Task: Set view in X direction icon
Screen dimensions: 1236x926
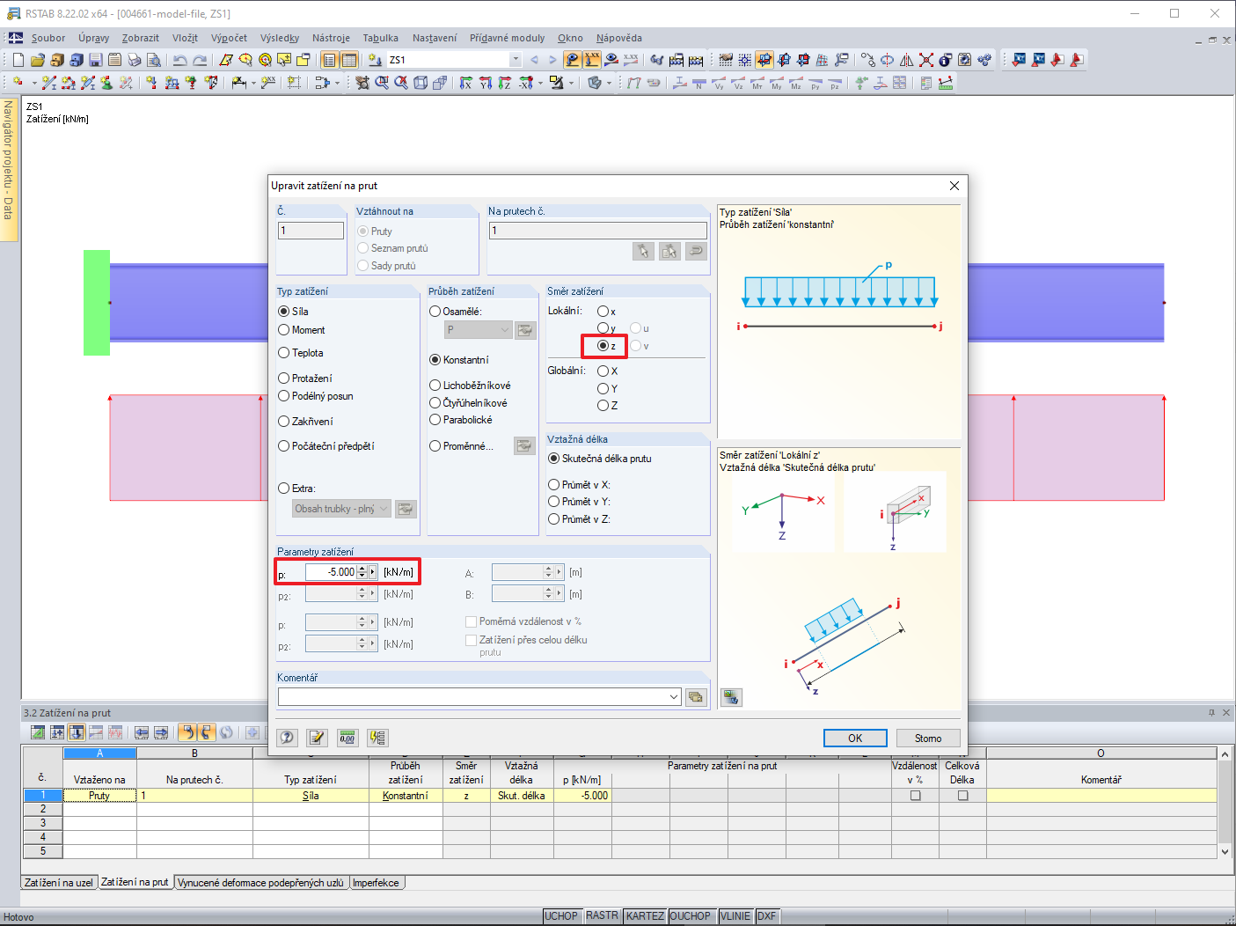Action: (x=466, y=83)
